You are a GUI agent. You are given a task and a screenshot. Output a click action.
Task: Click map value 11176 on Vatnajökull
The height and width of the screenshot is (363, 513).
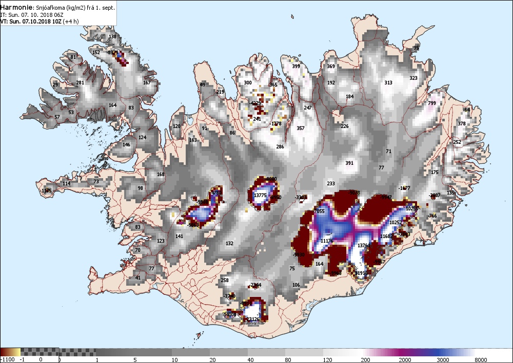(326, 241)
